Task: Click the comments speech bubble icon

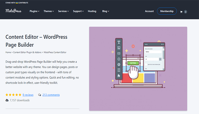Action: pos(40,95)
